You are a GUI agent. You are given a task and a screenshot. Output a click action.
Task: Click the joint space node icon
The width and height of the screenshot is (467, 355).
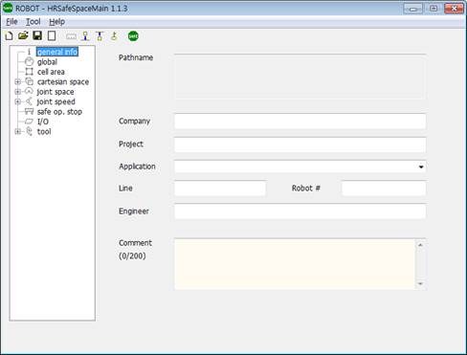(x=29, y=92)
